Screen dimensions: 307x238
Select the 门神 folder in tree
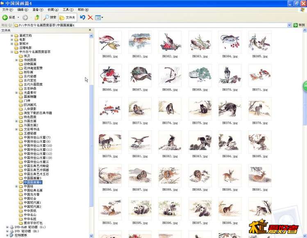pos(27,101)
